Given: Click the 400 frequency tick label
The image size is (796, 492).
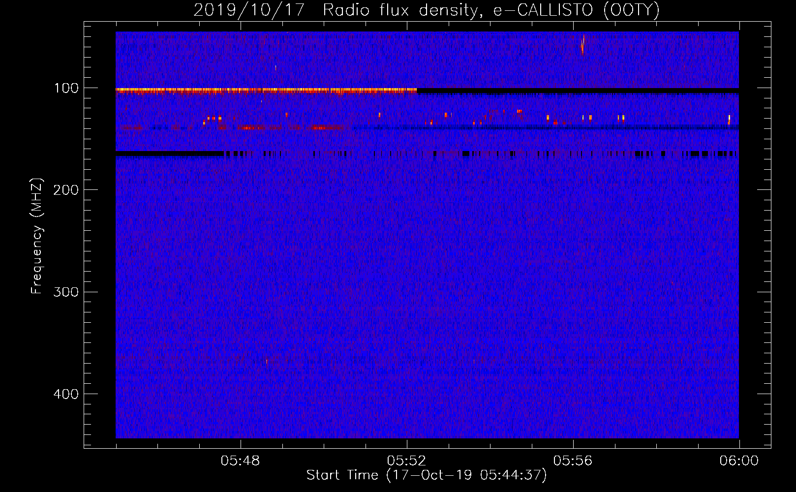Looking at the screenshot, I should [65, 394].
